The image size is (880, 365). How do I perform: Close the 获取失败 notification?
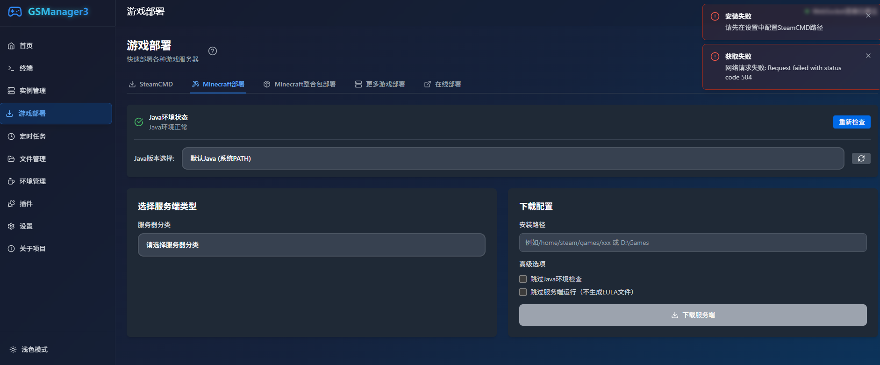pos(868,56)
